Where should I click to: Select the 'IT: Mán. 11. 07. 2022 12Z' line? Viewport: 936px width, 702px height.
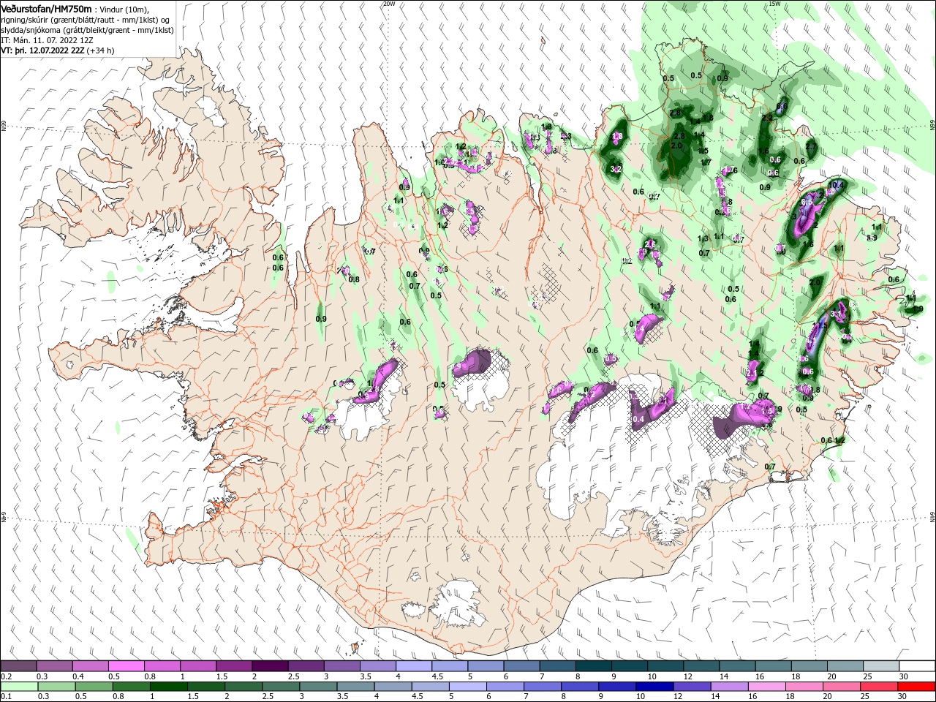[47, 40]
